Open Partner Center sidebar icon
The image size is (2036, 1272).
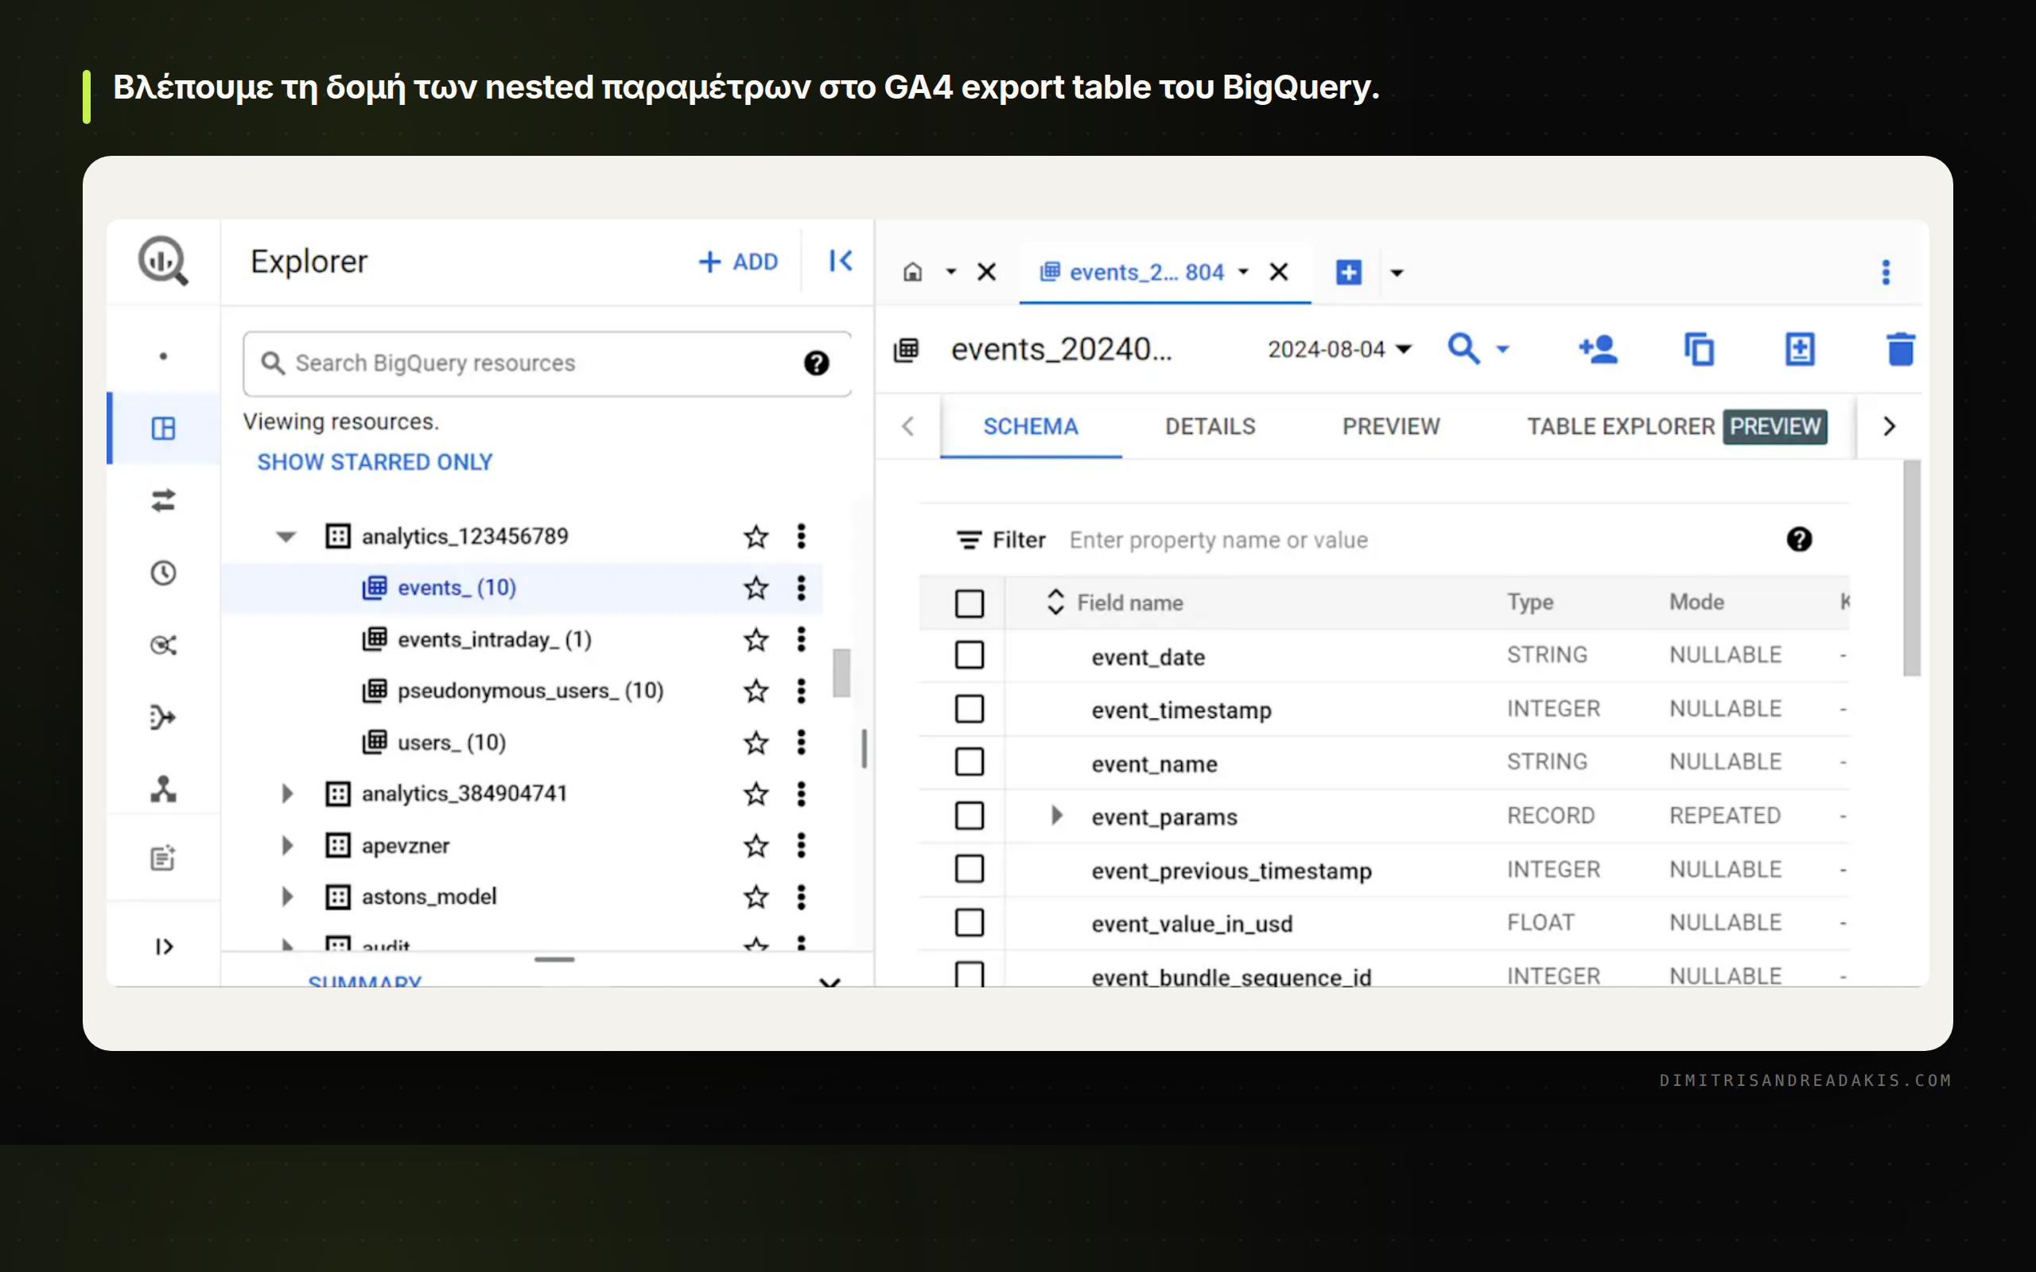click(x=163, y=789)
